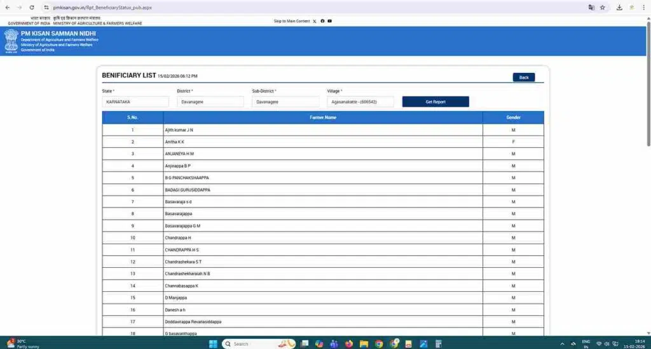Click the Back button
The width and height of the screenshot is (651, 349).
pyautogui.click(x=524, y=77)
